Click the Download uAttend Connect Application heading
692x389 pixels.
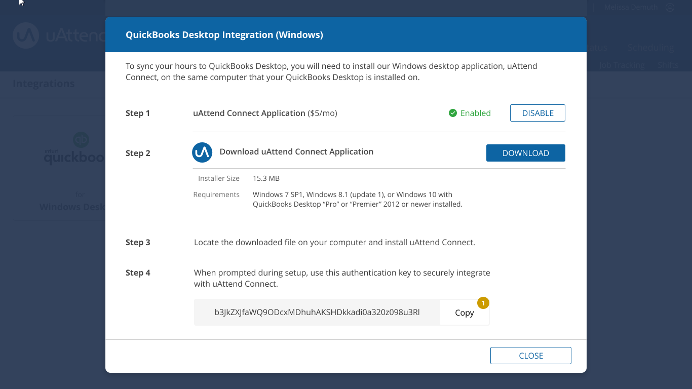(x=296, y=151)
